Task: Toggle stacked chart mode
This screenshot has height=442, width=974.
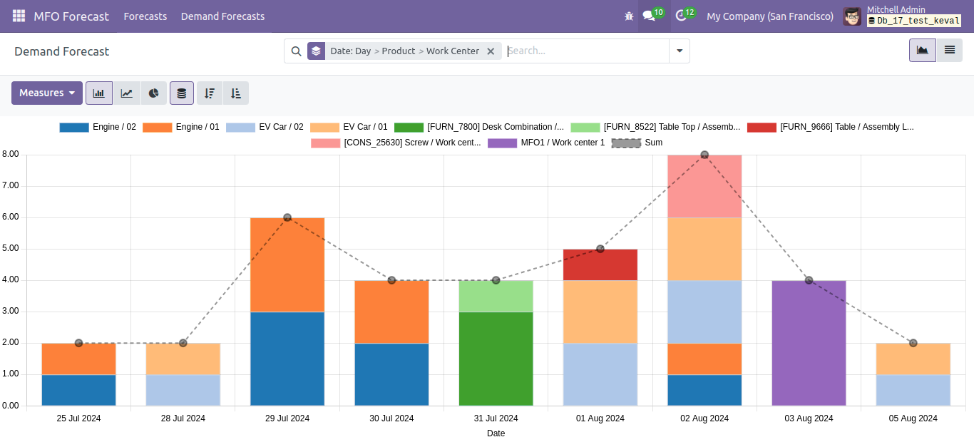Action: [x=181, y=93]
